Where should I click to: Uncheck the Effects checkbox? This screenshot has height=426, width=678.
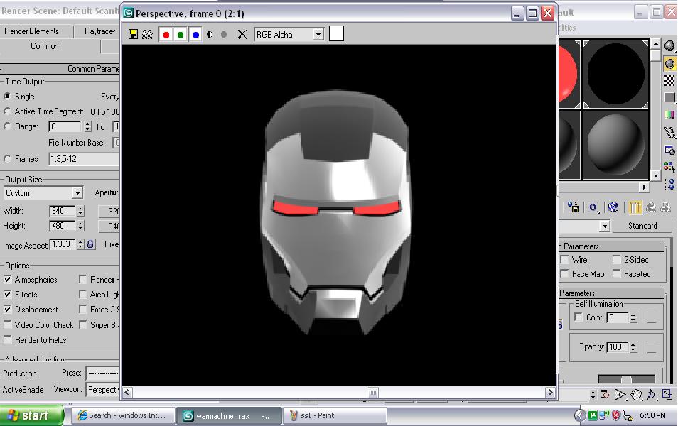[7, 294]
